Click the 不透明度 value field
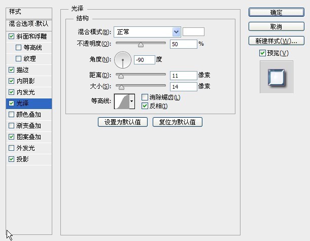The image size is (310, 241). (x=183, y=44)
